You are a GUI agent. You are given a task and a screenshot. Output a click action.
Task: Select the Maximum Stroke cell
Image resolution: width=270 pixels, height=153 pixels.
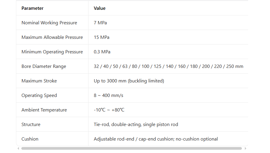click(x=39, y=81)
